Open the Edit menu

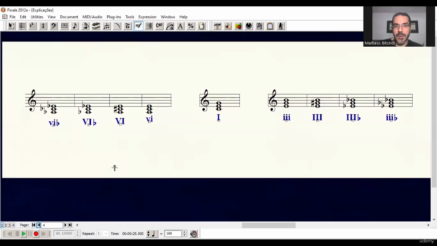click(23, 16)
